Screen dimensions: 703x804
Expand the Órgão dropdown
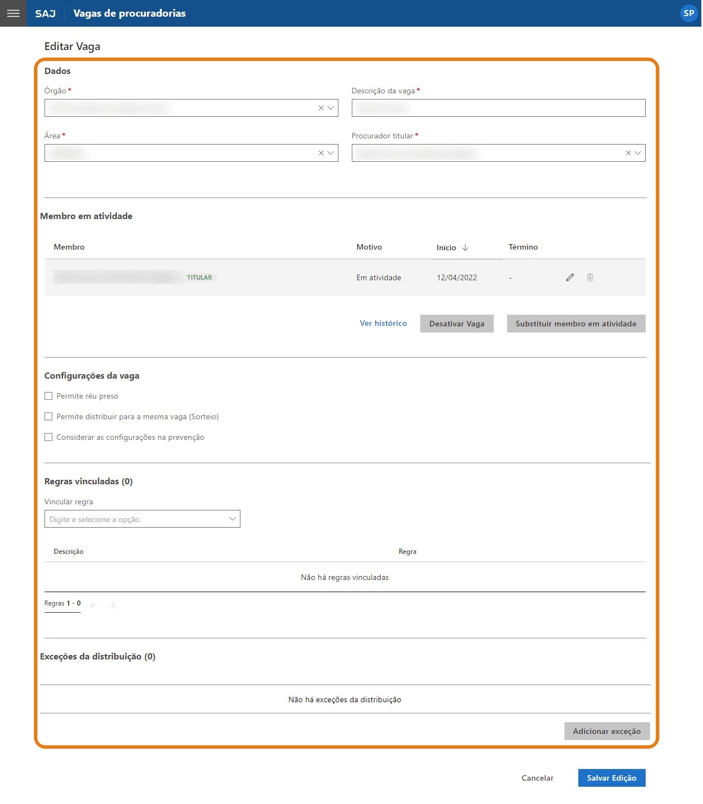pyautogui.click(x=331, y=108)
